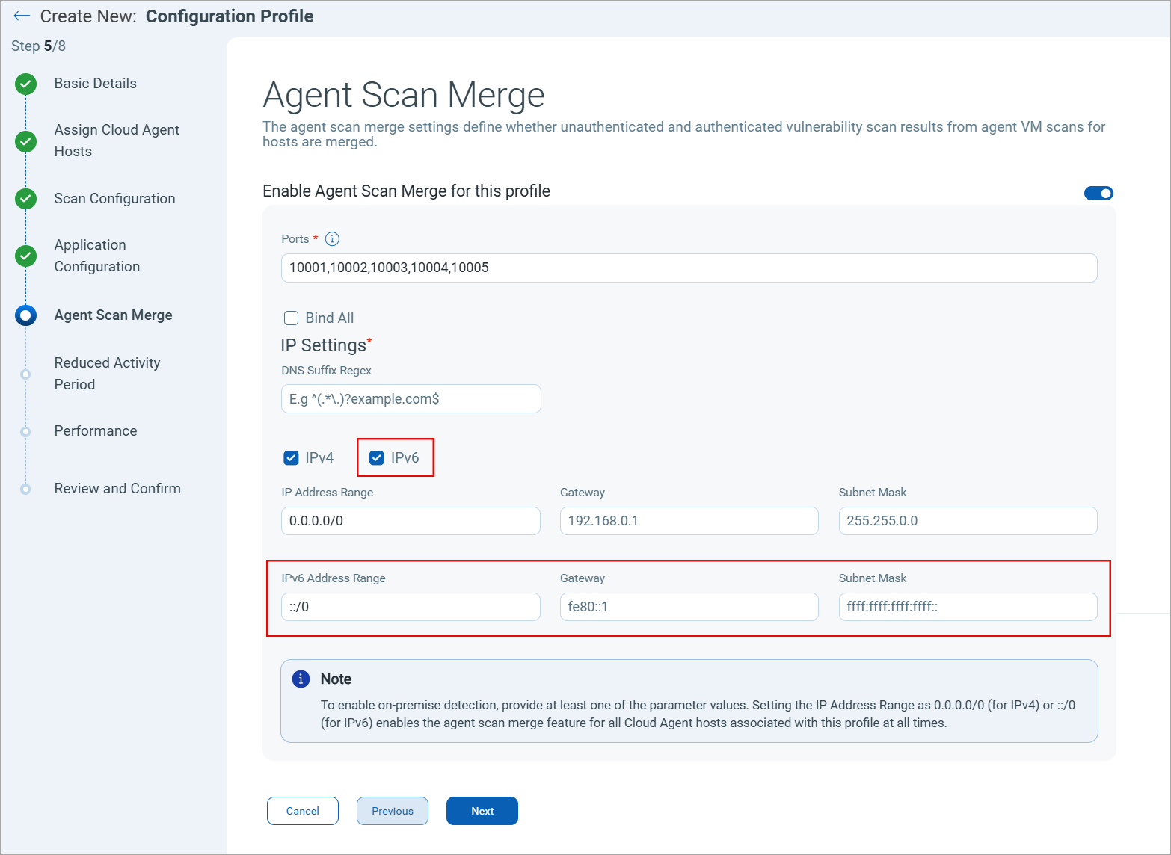Cancel the configuration profile creation
The width and height of the screenshot is (1171, 855).
(302, 811)
